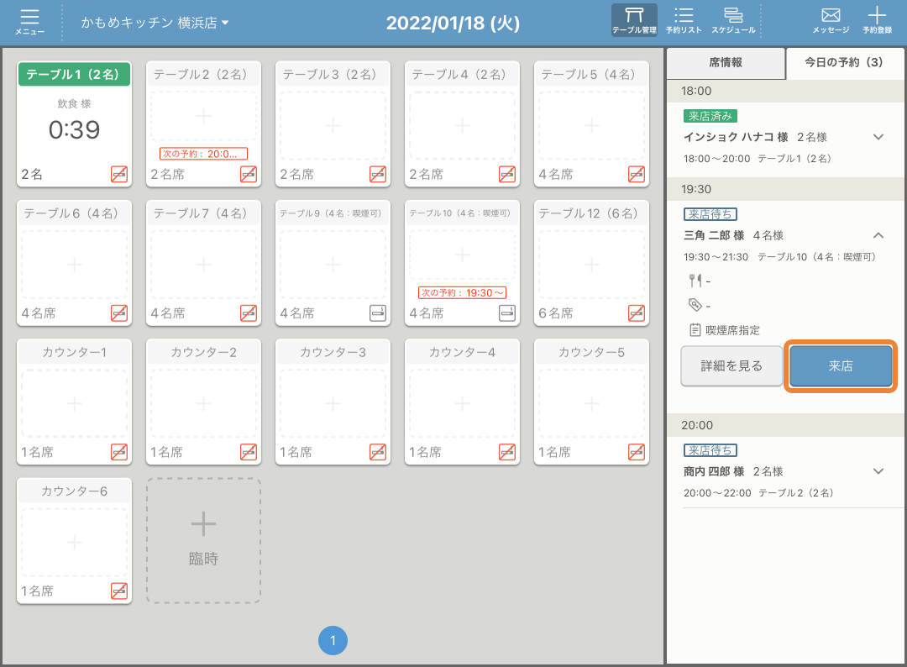The image size is (907, 667).
Task: Open the かもめキッチン 横浜店 store dropdown
Action: click(x=155, y=23)
